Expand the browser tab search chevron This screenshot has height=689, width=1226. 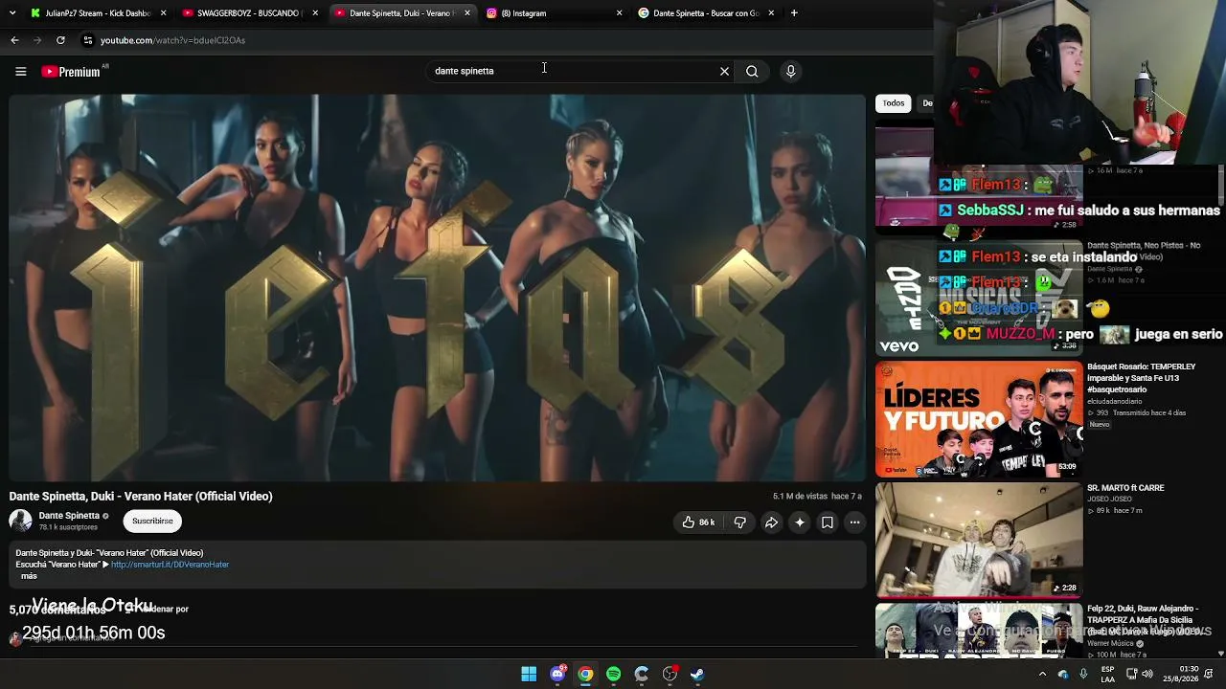[12, 13]
